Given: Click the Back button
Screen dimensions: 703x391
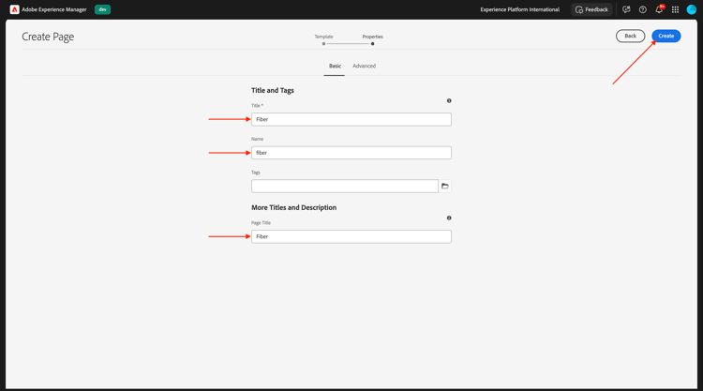Looking at the screenshot, I should [x=631, y=36].
